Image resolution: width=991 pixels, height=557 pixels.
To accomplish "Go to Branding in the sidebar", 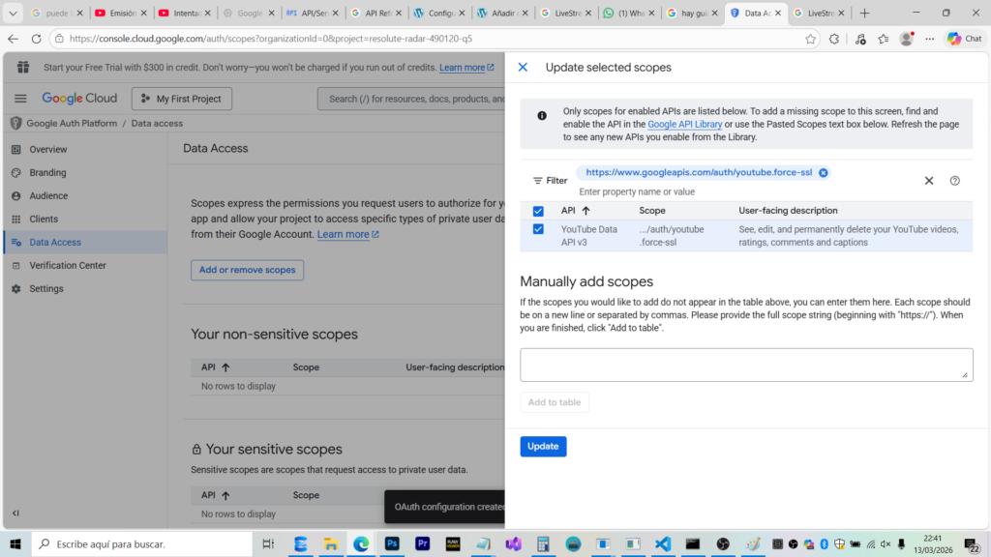I will [47, 173].
